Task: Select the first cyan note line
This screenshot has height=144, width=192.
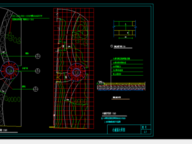Action: 113,118
